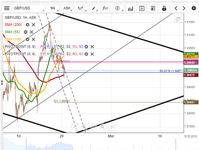Go to previous chart with left arrow

pyautogui.click(x=176, y=8)
